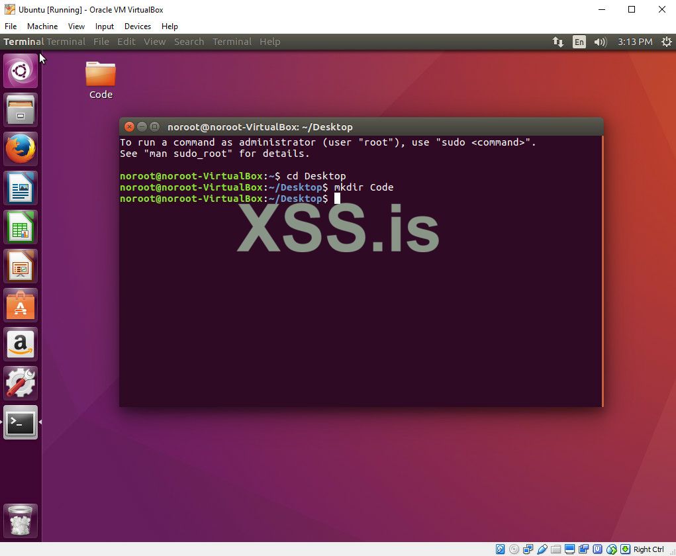676x556 pixels.
Task: Open VirtualBox Devices menu
Action: 138,26
